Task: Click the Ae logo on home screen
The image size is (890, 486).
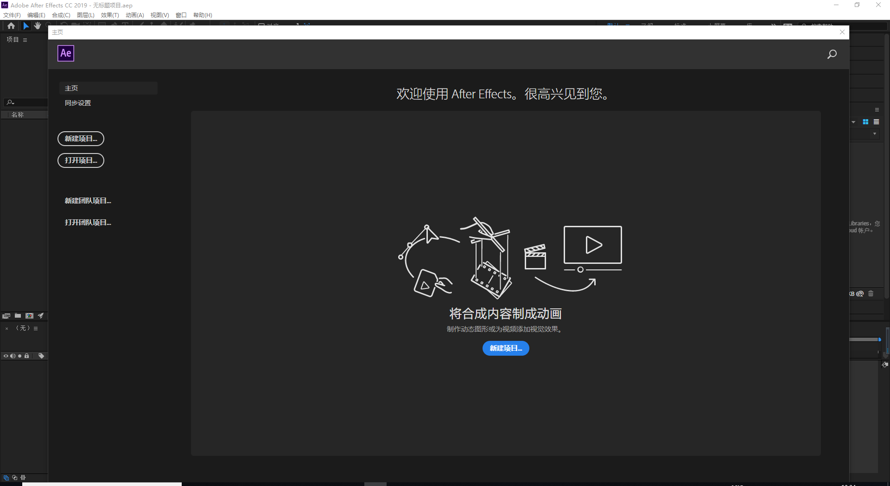Action: 66,53
